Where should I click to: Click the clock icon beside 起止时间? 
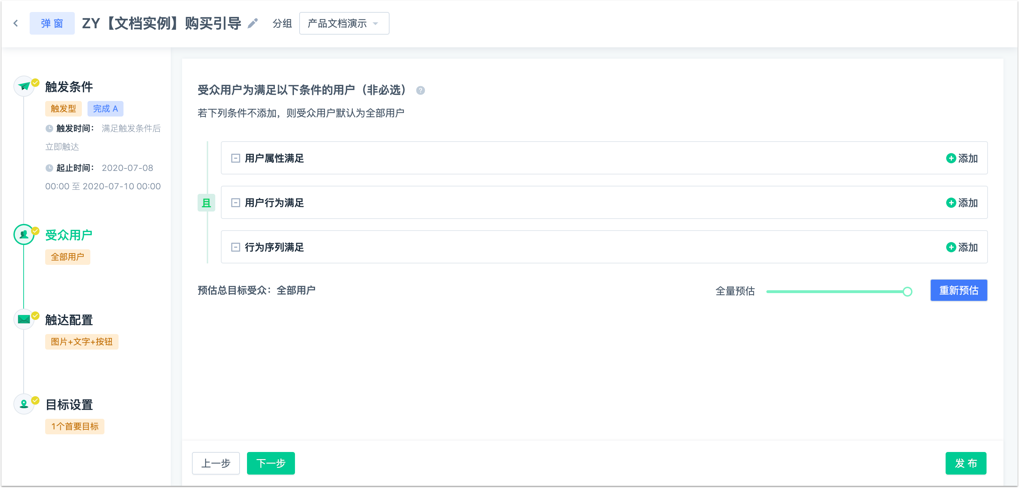(49, 168)
